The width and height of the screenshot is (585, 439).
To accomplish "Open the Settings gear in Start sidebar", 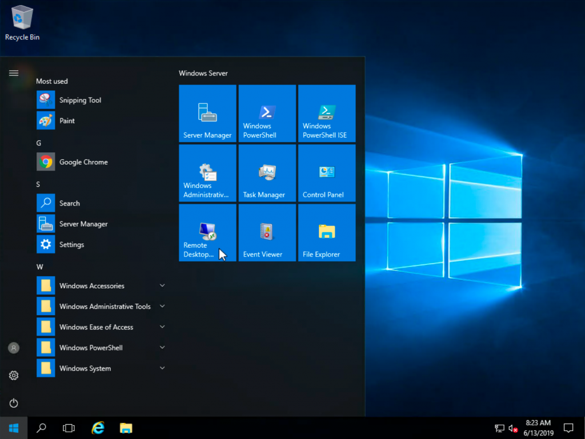I will [x=14, y=375].
